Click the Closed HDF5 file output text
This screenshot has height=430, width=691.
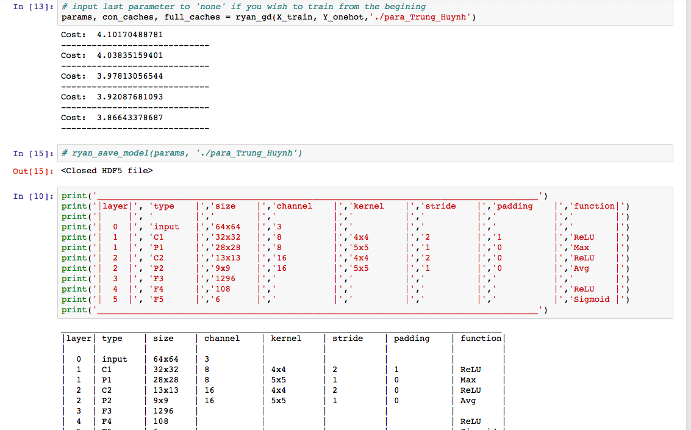(x=107, y=171)
